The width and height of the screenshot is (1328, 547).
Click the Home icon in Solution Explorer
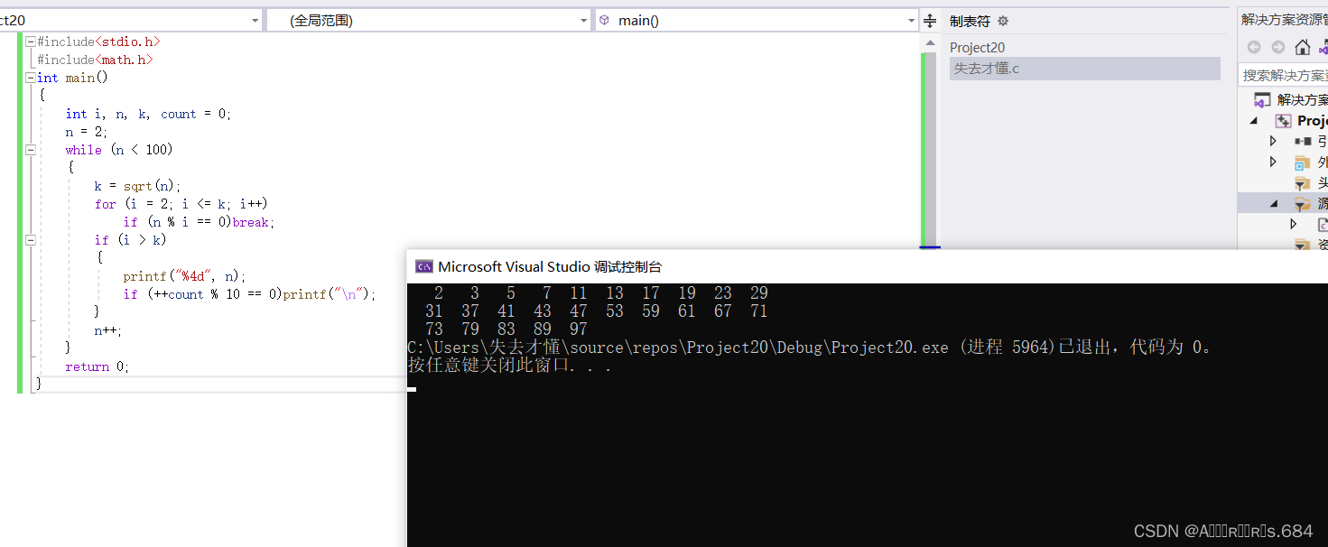(1302, 48)
